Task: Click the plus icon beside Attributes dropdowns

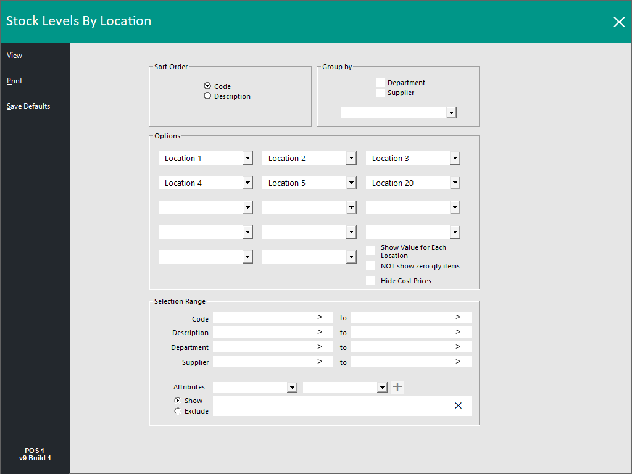Action: [x=398, y=387]
